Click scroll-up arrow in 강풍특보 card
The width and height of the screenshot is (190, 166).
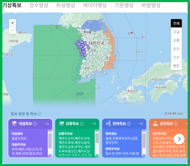coord(97,131)
